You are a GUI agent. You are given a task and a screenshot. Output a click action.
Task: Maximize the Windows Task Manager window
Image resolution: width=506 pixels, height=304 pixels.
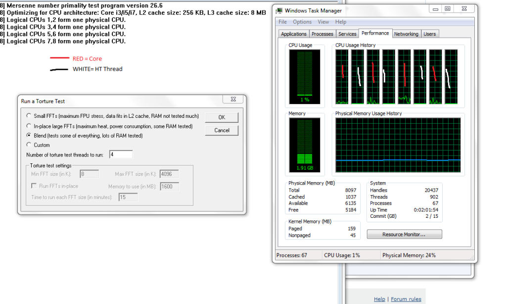(x=448, y=9)
